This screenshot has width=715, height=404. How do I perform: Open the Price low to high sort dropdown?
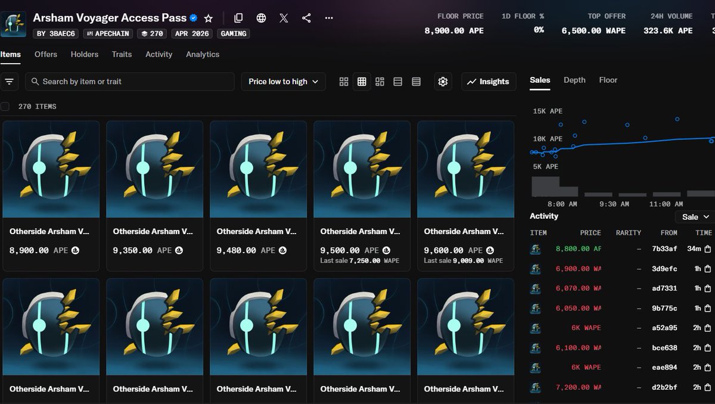(x=283, y=82)
